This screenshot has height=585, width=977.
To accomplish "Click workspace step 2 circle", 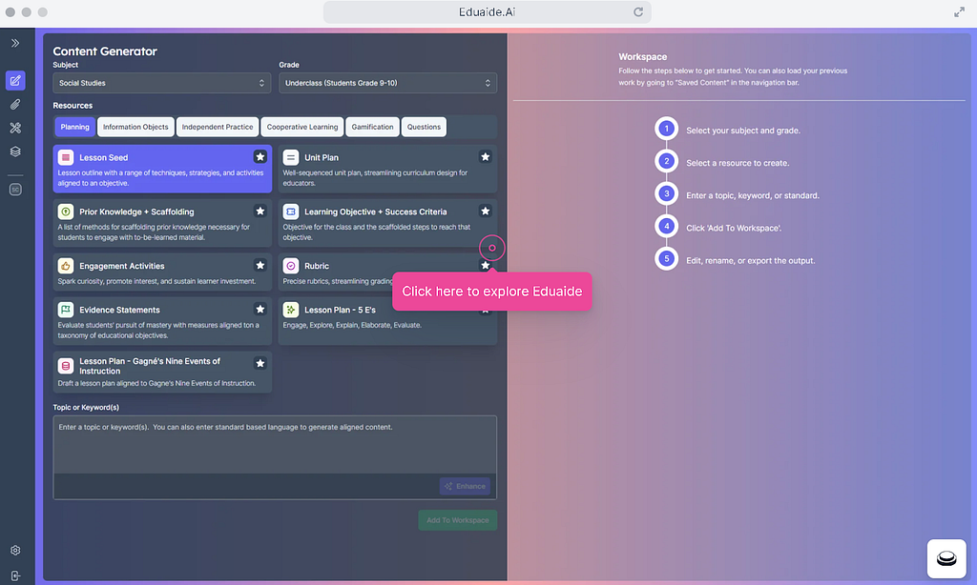I will coord(666,161).
